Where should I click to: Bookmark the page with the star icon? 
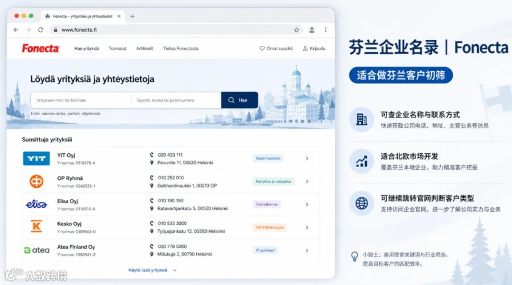pyautogui.click(x=296, y=30)
